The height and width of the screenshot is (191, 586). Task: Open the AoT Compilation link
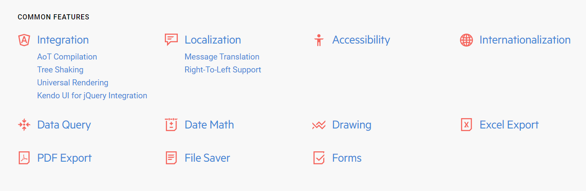[67, 57]
